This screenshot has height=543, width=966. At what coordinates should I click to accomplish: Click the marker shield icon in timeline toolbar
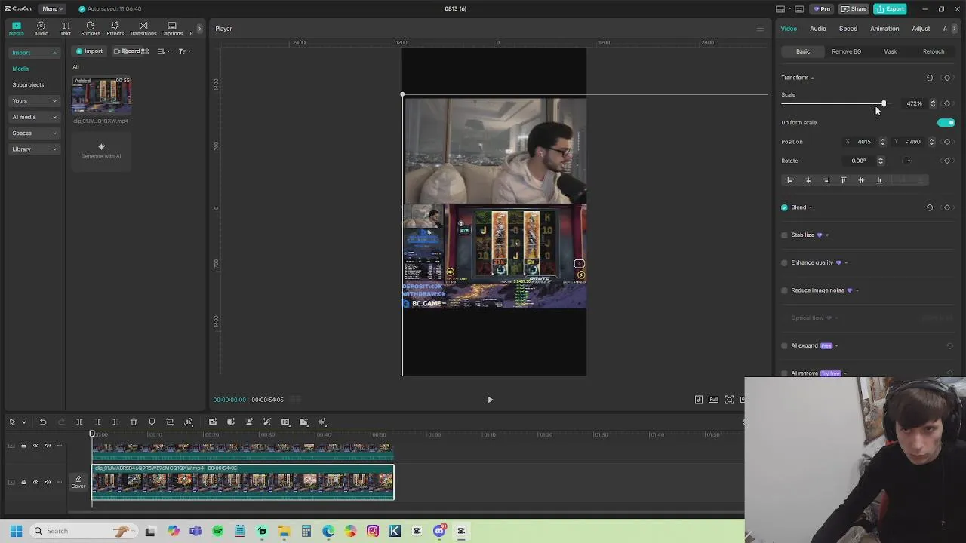click(152, 422)
